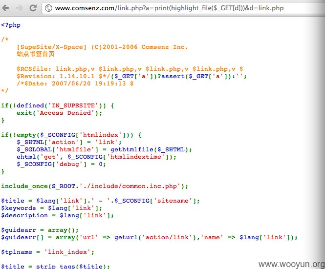Select the "if(!defined('IN_SUPESITE'))" line
Image resolution: width=325 pixels, height=269 pixels.
57,105
